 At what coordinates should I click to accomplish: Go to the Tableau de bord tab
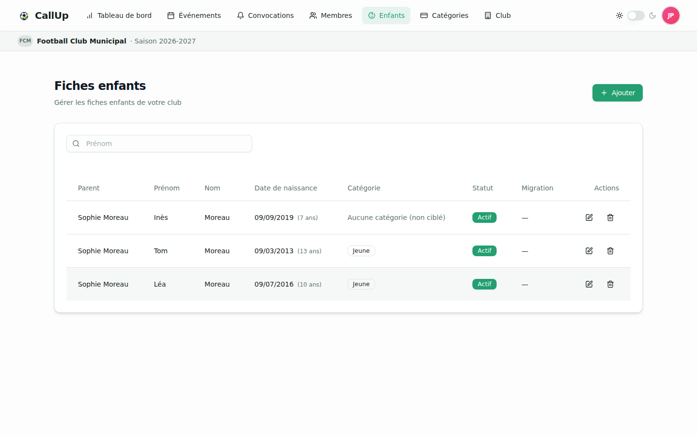tap(119, 15)
